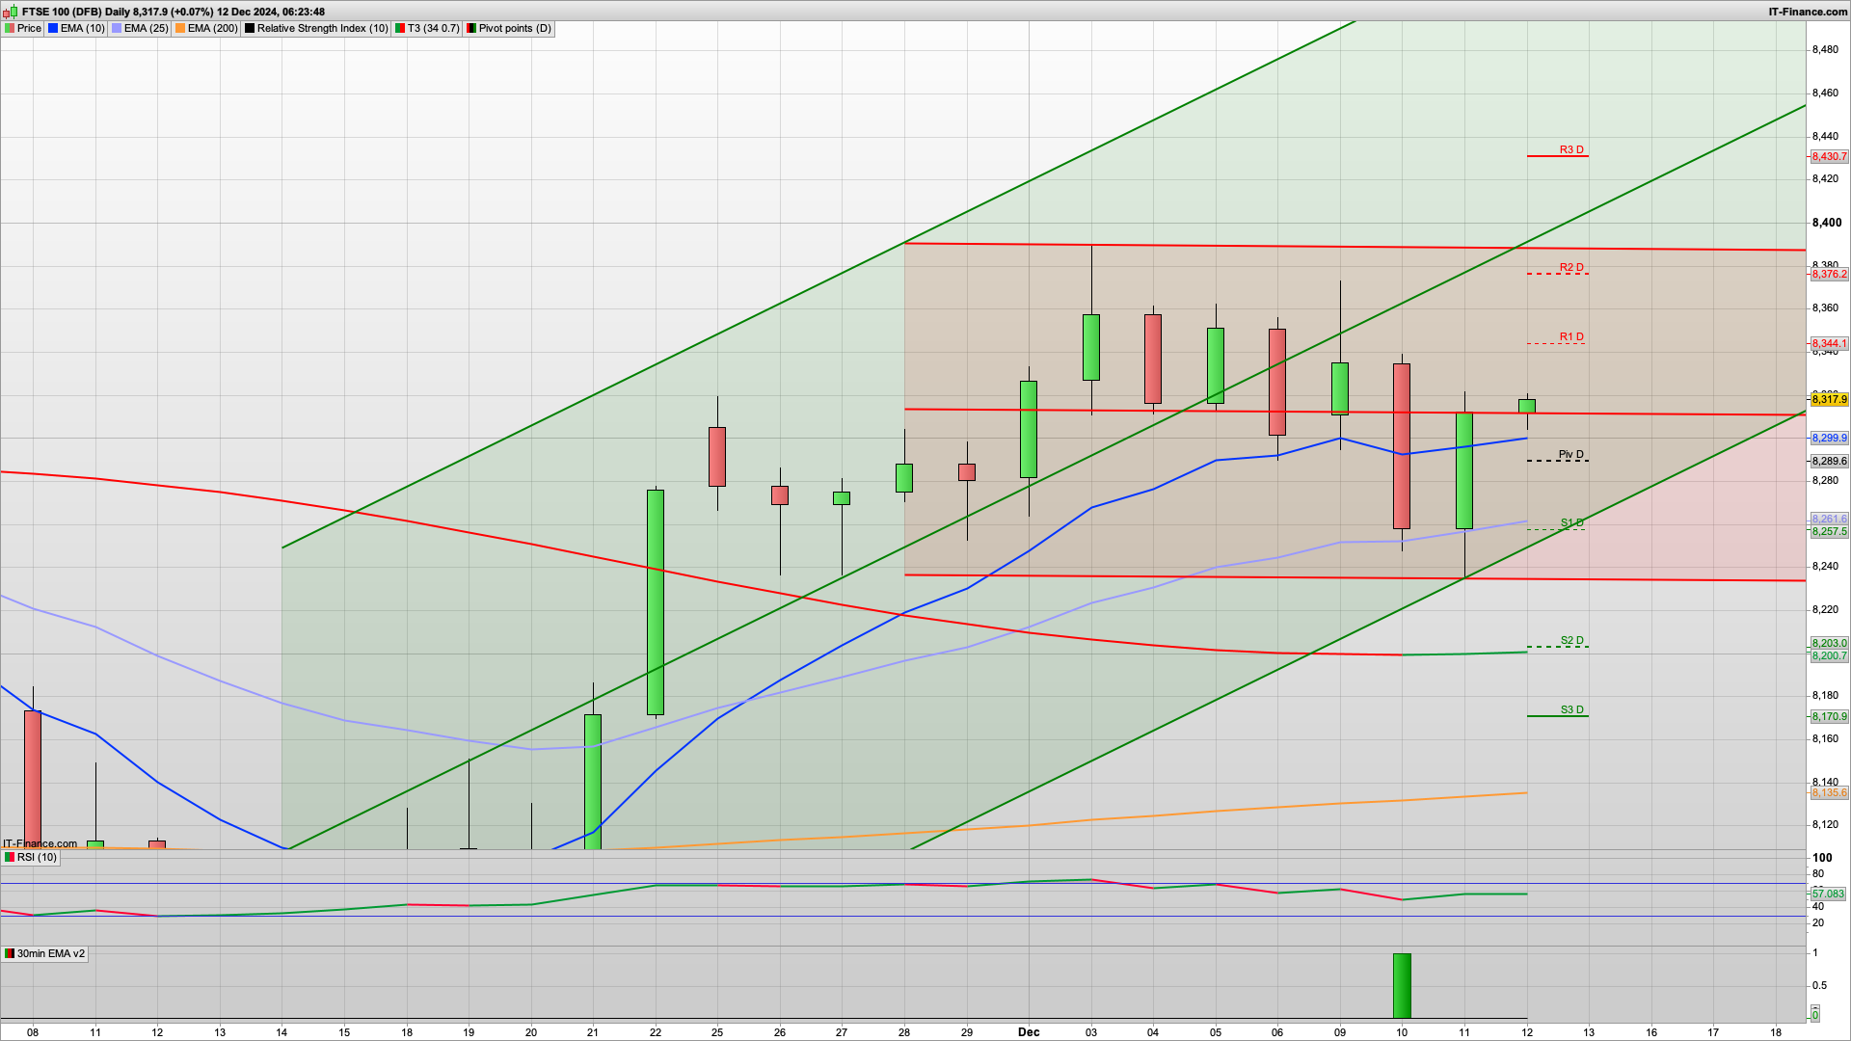Click the 30min EMA v2 indicator icon

(10, 954)
